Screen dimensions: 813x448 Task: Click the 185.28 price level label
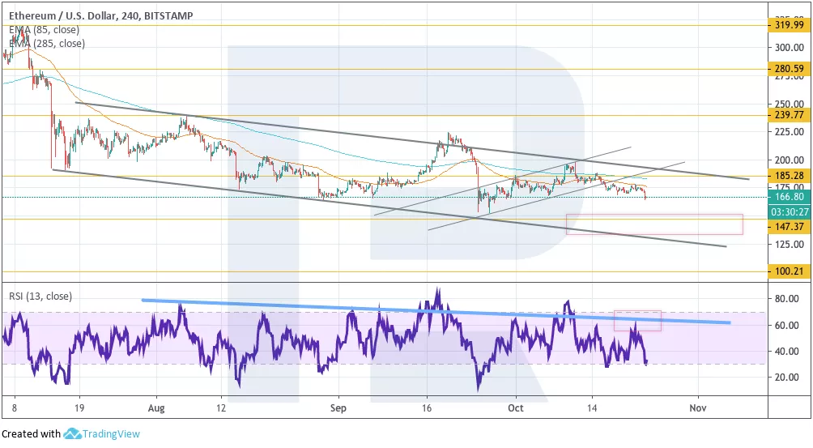[x=788, y=175]
